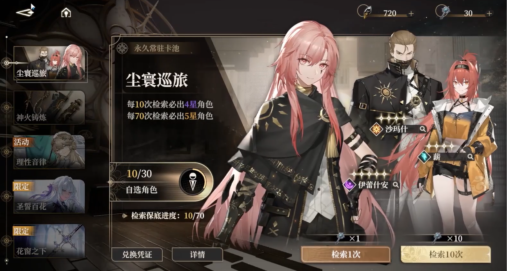The image size is (507, 271).
Task: Switch to the 神火铸炼 banner
Action: pos(49,107)
